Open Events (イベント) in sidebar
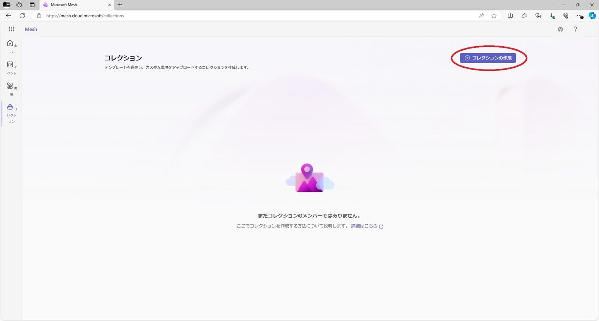This screenshot has height=321, width=599. 11,68
